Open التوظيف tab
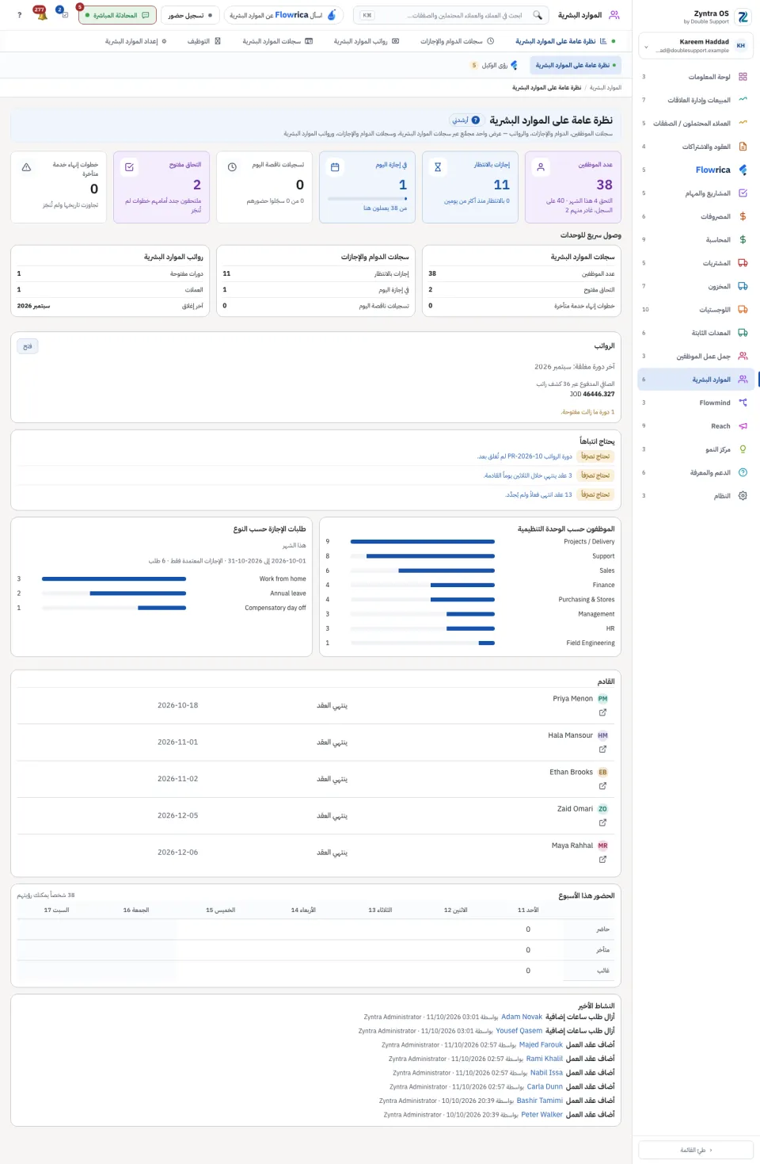Image resolution: width=760 pixels, height=1164 pixels. pos(203,41)
